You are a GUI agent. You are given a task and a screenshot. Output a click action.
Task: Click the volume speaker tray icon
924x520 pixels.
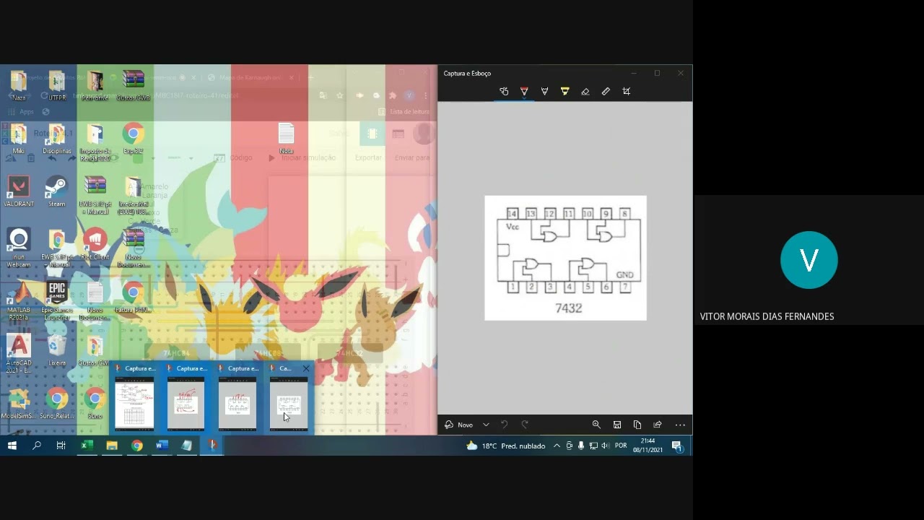click(605, 446)
